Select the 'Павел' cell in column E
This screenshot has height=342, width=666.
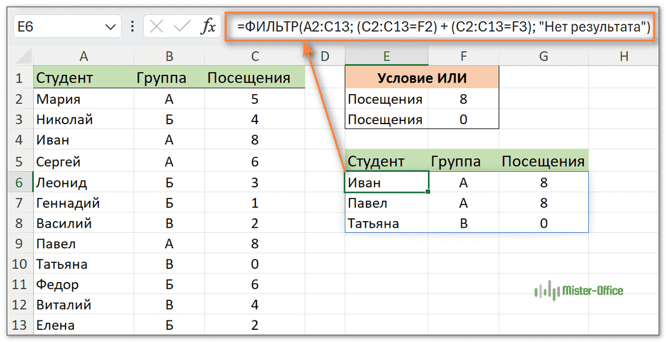[x=386, y=203]
